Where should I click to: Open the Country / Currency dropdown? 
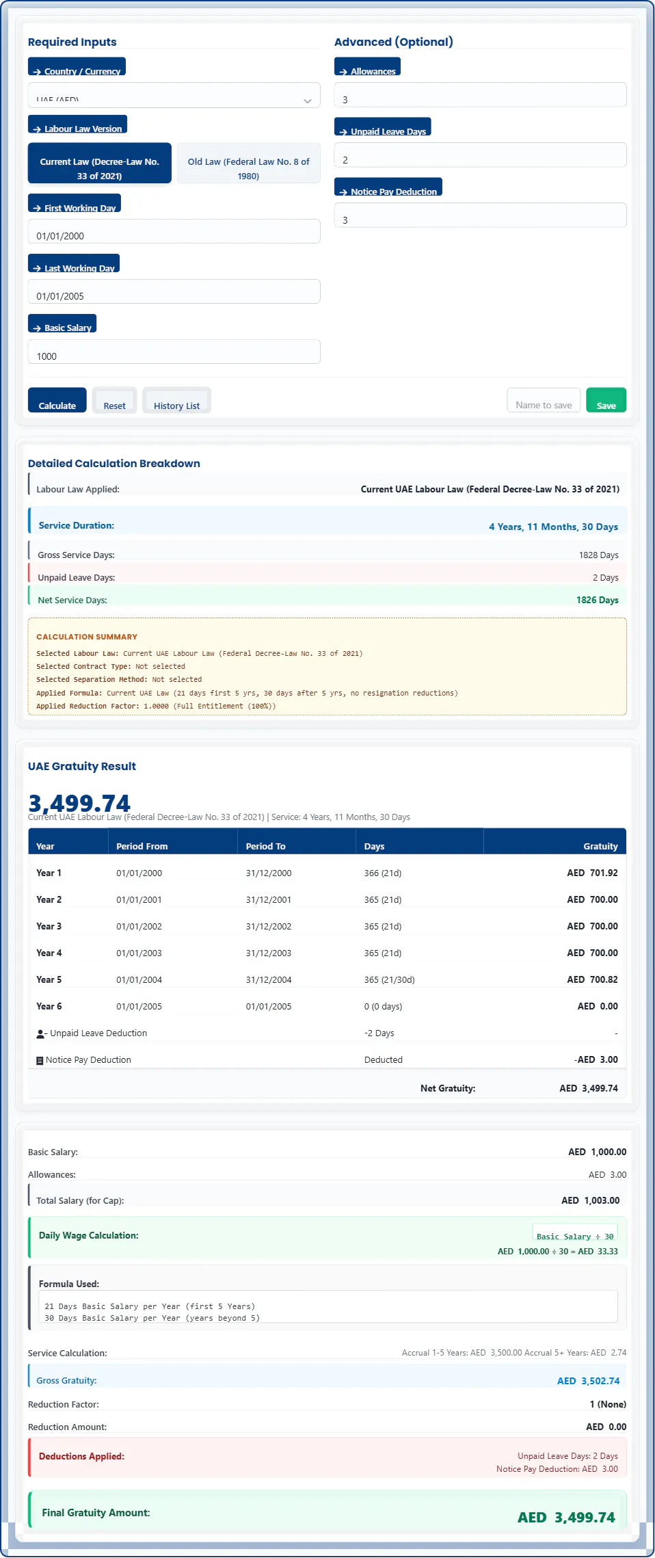[x=174, y=95]
